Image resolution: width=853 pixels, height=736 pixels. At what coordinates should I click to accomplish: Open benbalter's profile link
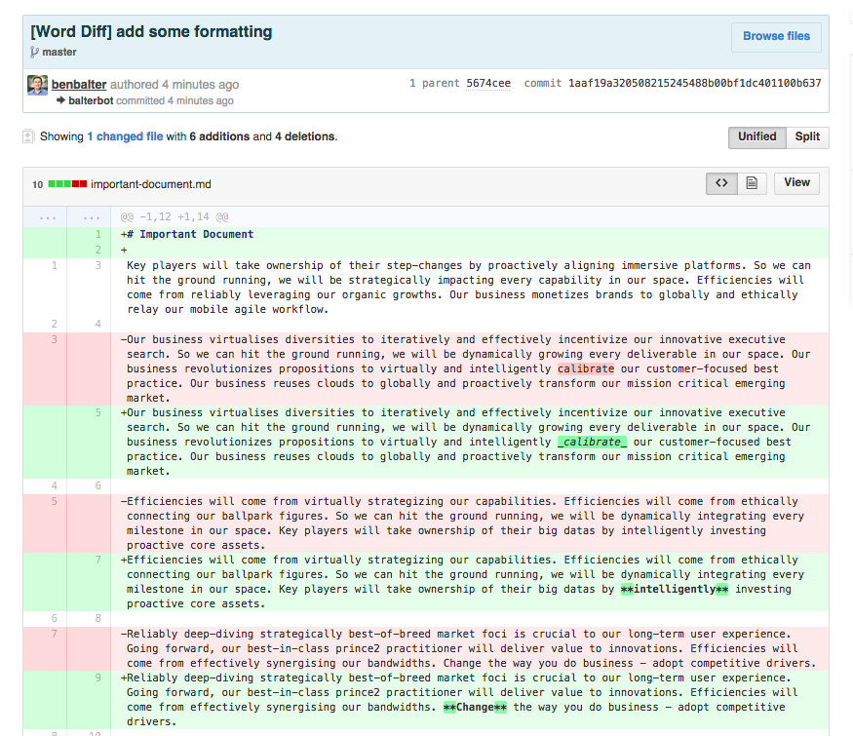click(x=79, y=85)
